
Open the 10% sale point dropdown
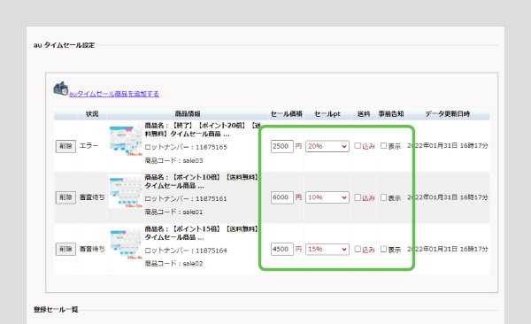[327, 197]
